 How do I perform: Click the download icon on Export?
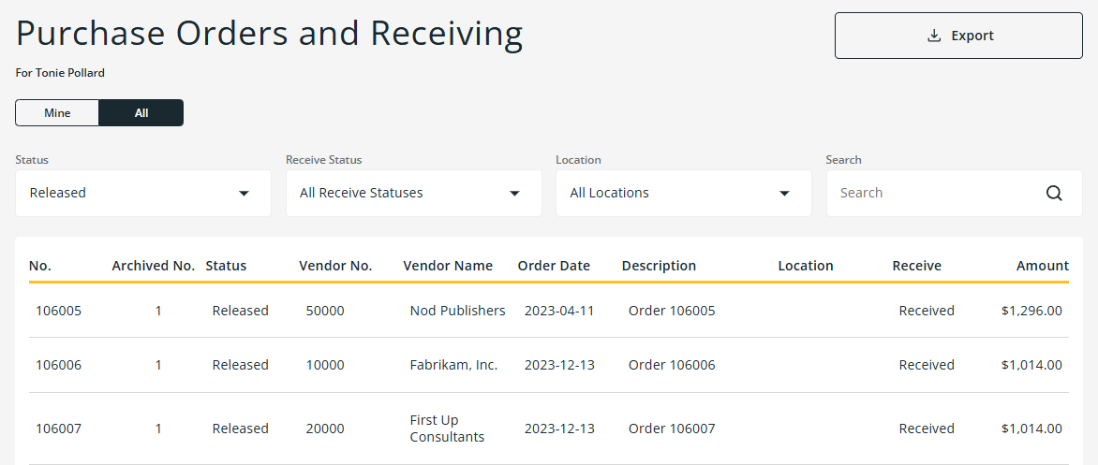point(933,36)
